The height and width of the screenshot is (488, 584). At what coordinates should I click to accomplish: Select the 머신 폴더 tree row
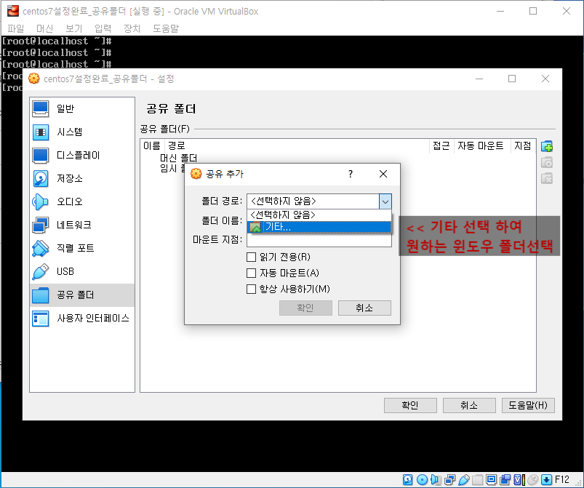coord(179,158)
